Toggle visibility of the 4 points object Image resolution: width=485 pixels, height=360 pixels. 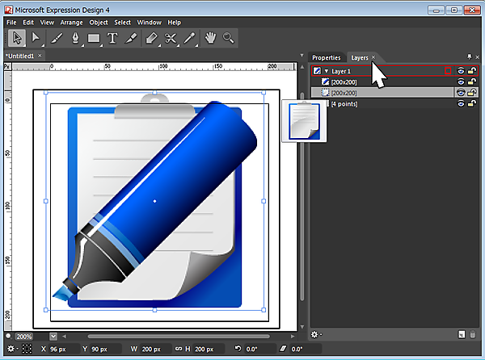tap(461, 104)
